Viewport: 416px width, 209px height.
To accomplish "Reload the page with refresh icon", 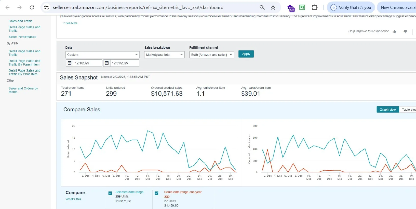I will click(32, 7).
